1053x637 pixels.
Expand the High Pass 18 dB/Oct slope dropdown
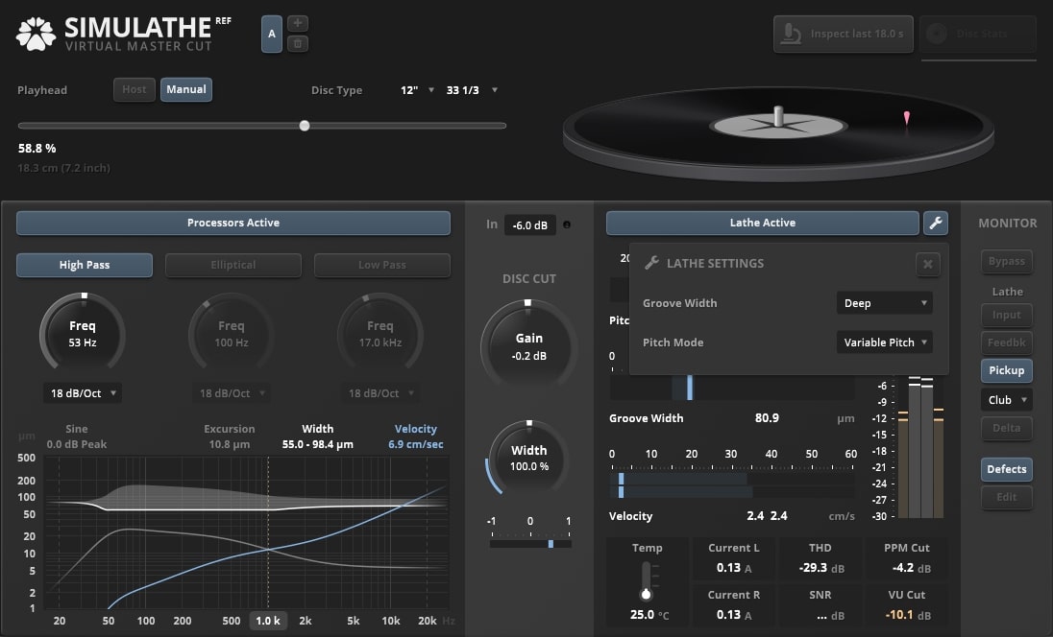pyautogui.click(x=82, y=393)
